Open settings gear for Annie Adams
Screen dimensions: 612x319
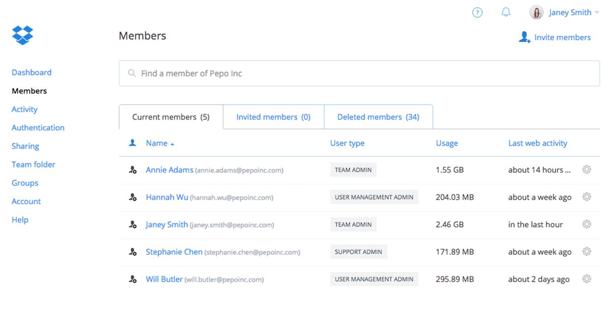point(586,170)
